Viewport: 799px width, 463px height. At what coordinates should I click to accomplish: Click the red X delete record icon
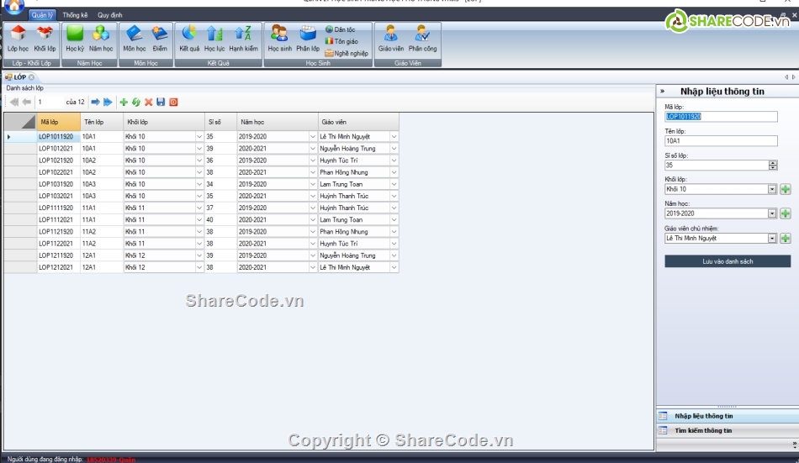pyautogui.click(x=148, y=102)
